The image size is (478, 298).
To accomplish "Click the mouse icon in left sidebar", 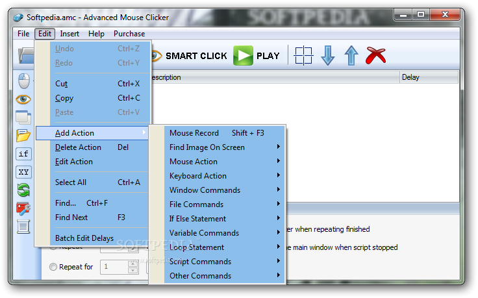I will point(24,81).
